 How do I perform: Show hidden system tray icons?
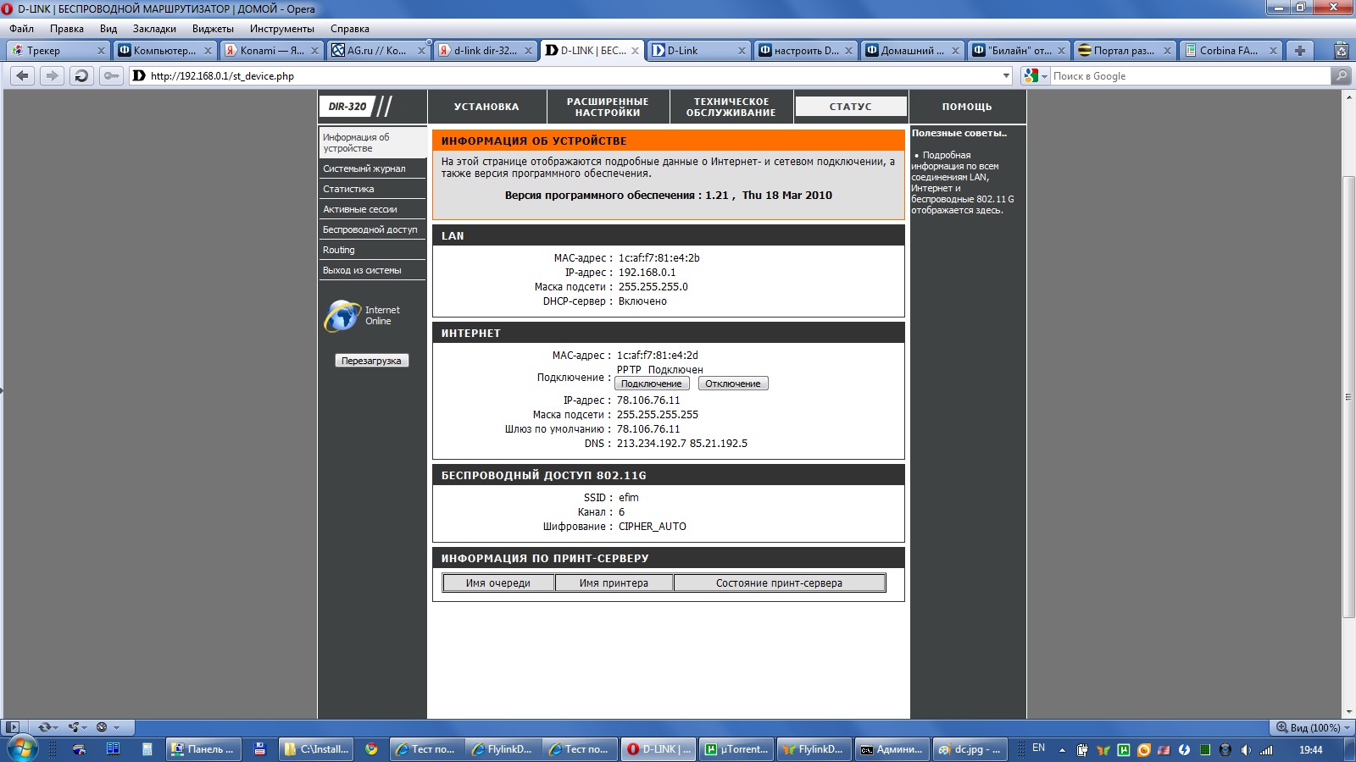[1062, 750]
